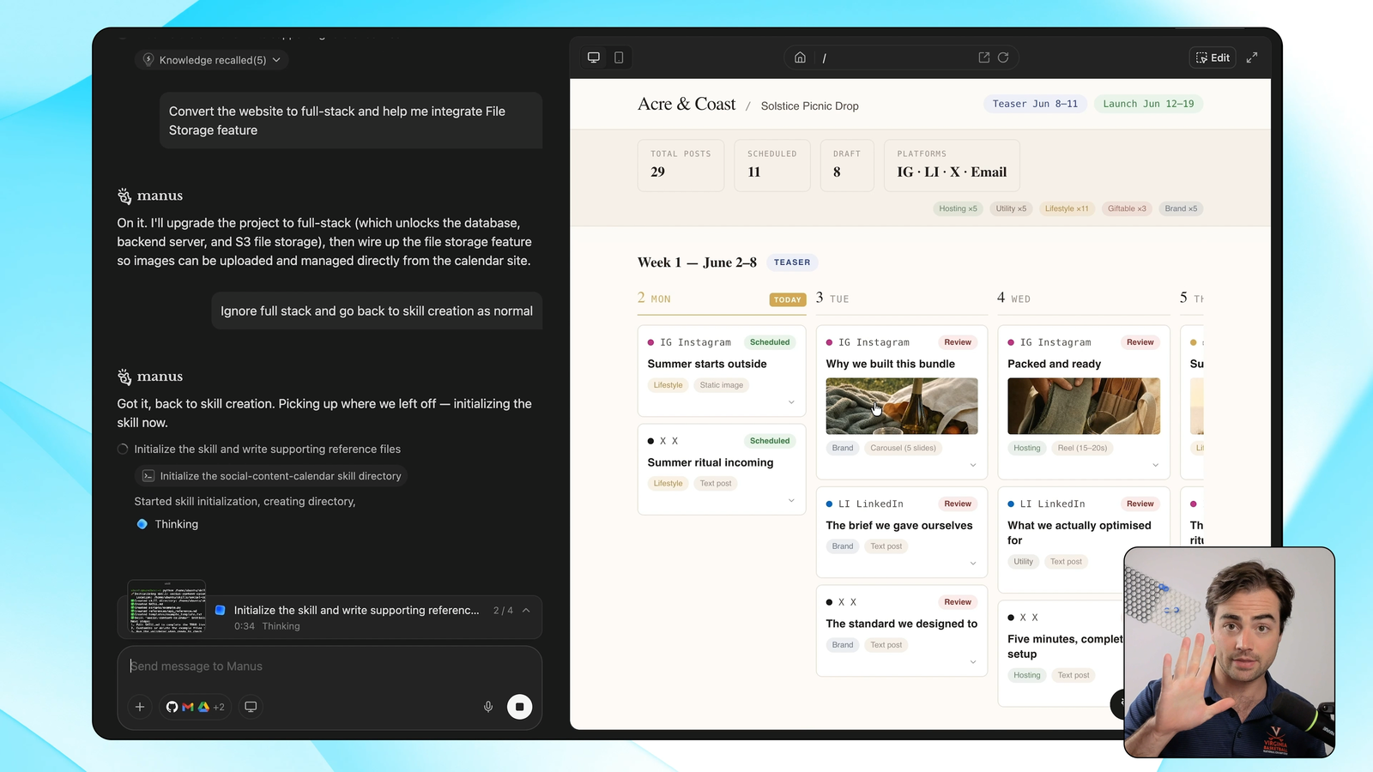Click the Draft 8 stat
This screenshot has width=1373, height=772.
click(x=847, y=165)
